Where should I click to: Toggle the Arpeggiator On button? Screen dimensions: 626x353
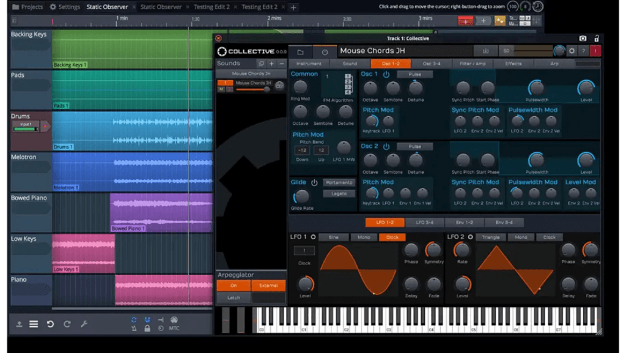tap(233, 285)
